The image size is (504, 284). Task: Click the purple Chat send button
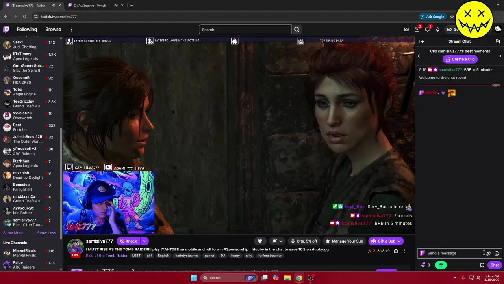click(x=495, y=265)
